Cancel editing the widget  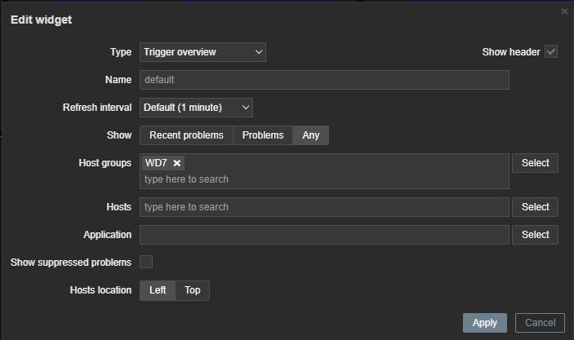[x=540, y=323]
